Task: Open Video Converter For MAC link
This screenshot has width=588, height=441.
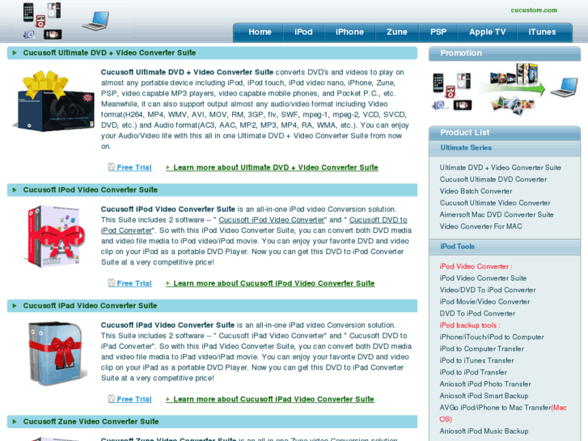Action: 480,227
